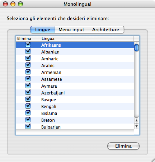Uncheck the Albanian checkbox
The image size is (155, 162).
28,52
